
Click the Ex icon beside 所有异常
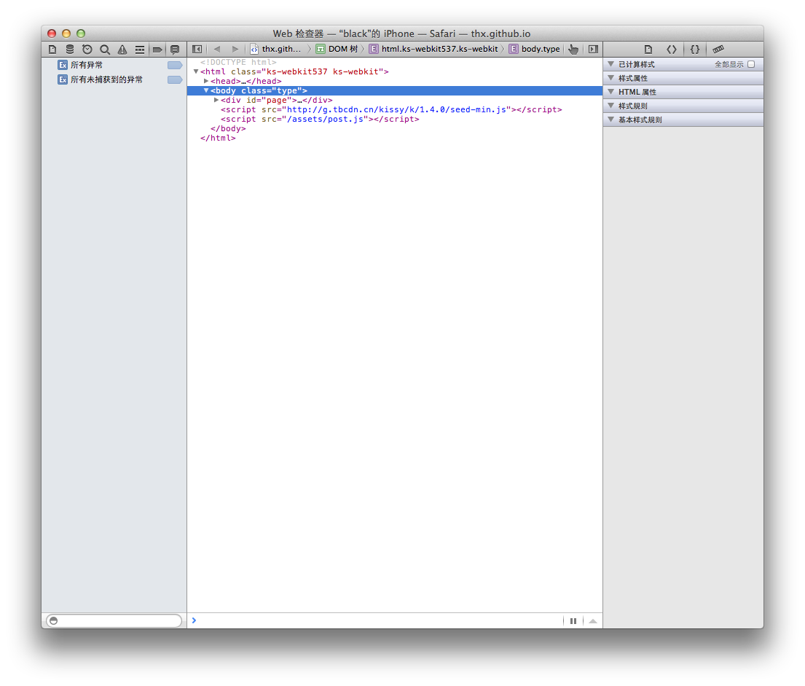63,65
